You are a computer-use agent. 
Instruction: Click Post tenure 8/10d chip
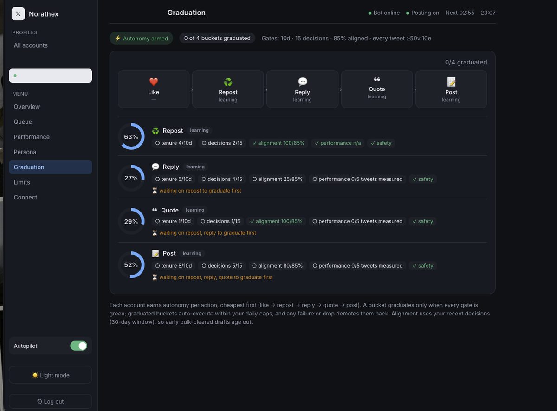pos(174,266)
